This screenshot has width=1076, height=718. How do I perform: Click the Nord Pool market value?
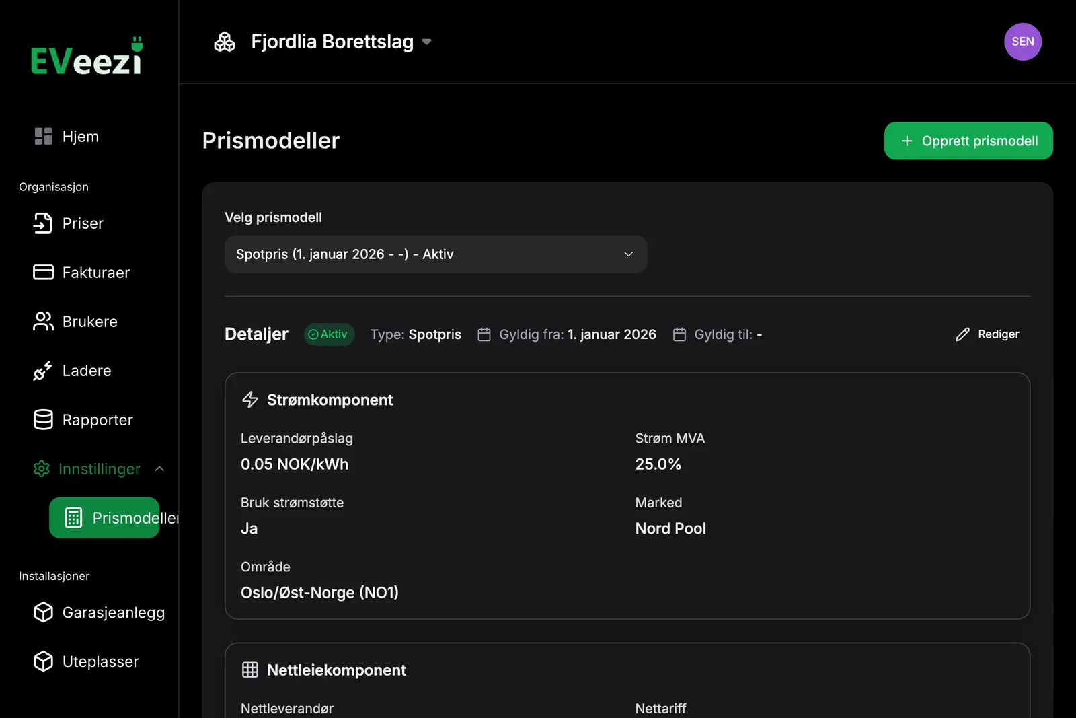pos(670,528)
